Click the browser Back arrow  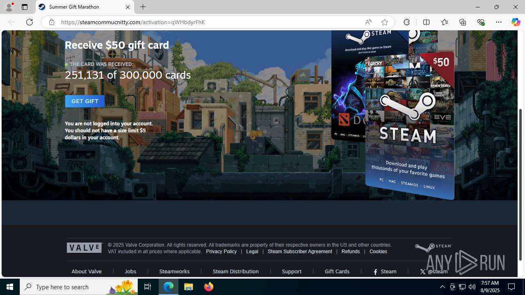pyautogui.click(x=11, y=22)
